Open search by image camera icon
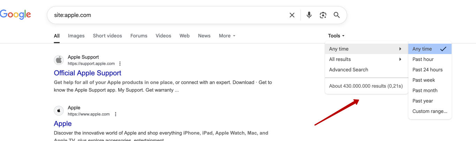The width and height of the screenshot is (476, 141). 323,15
